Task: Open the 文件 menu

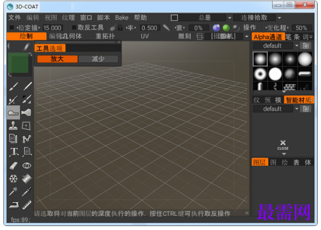Action: pos(14,18)
